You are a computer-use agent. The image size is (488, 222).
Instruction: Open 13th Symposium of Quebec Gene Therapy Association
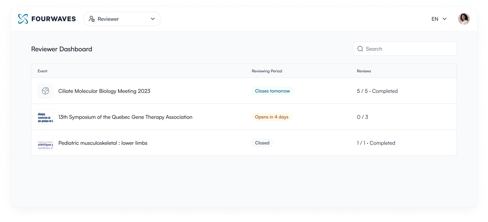coord(125,117)
